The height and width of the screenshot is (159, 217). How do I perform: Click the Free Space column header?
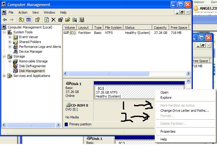click(179, 28)
